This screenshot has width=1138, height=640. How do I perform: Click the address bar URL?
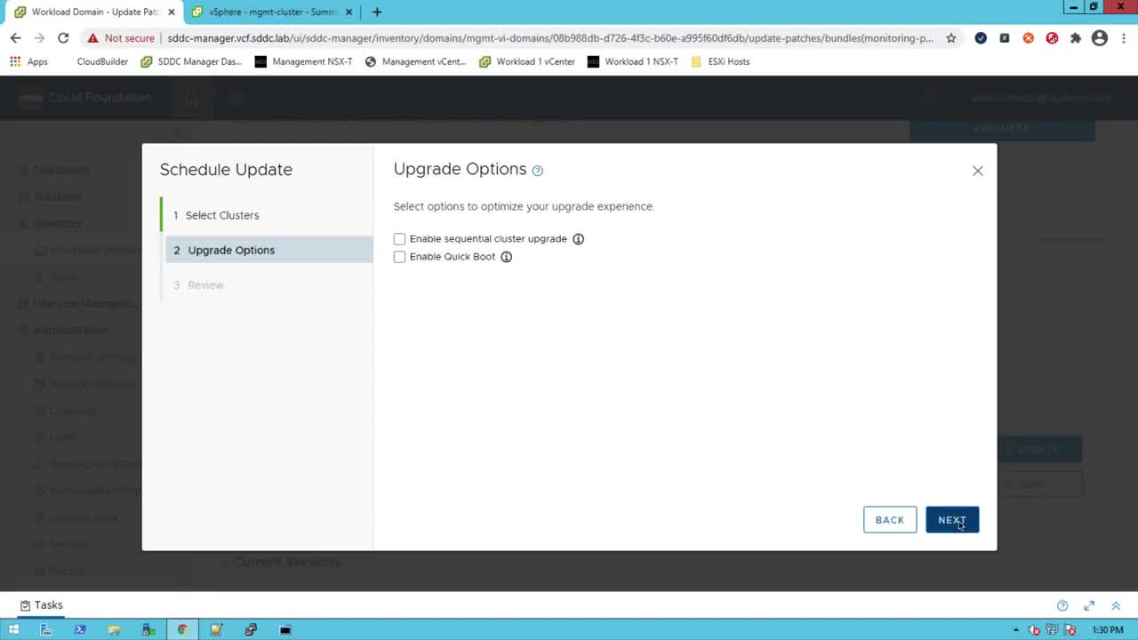click(550, 38)
